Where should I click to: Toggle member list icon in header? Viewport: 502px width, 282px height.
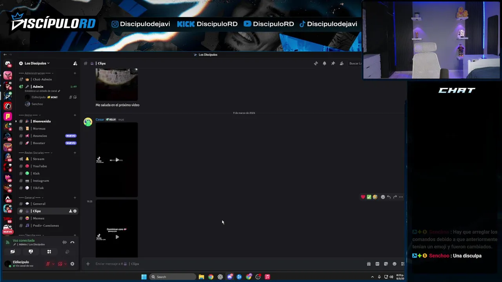(x=342, y=63)
